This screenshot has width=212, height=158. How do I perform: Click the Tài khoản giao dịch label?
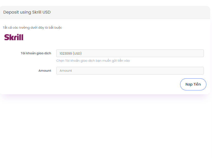click(36, 53)
